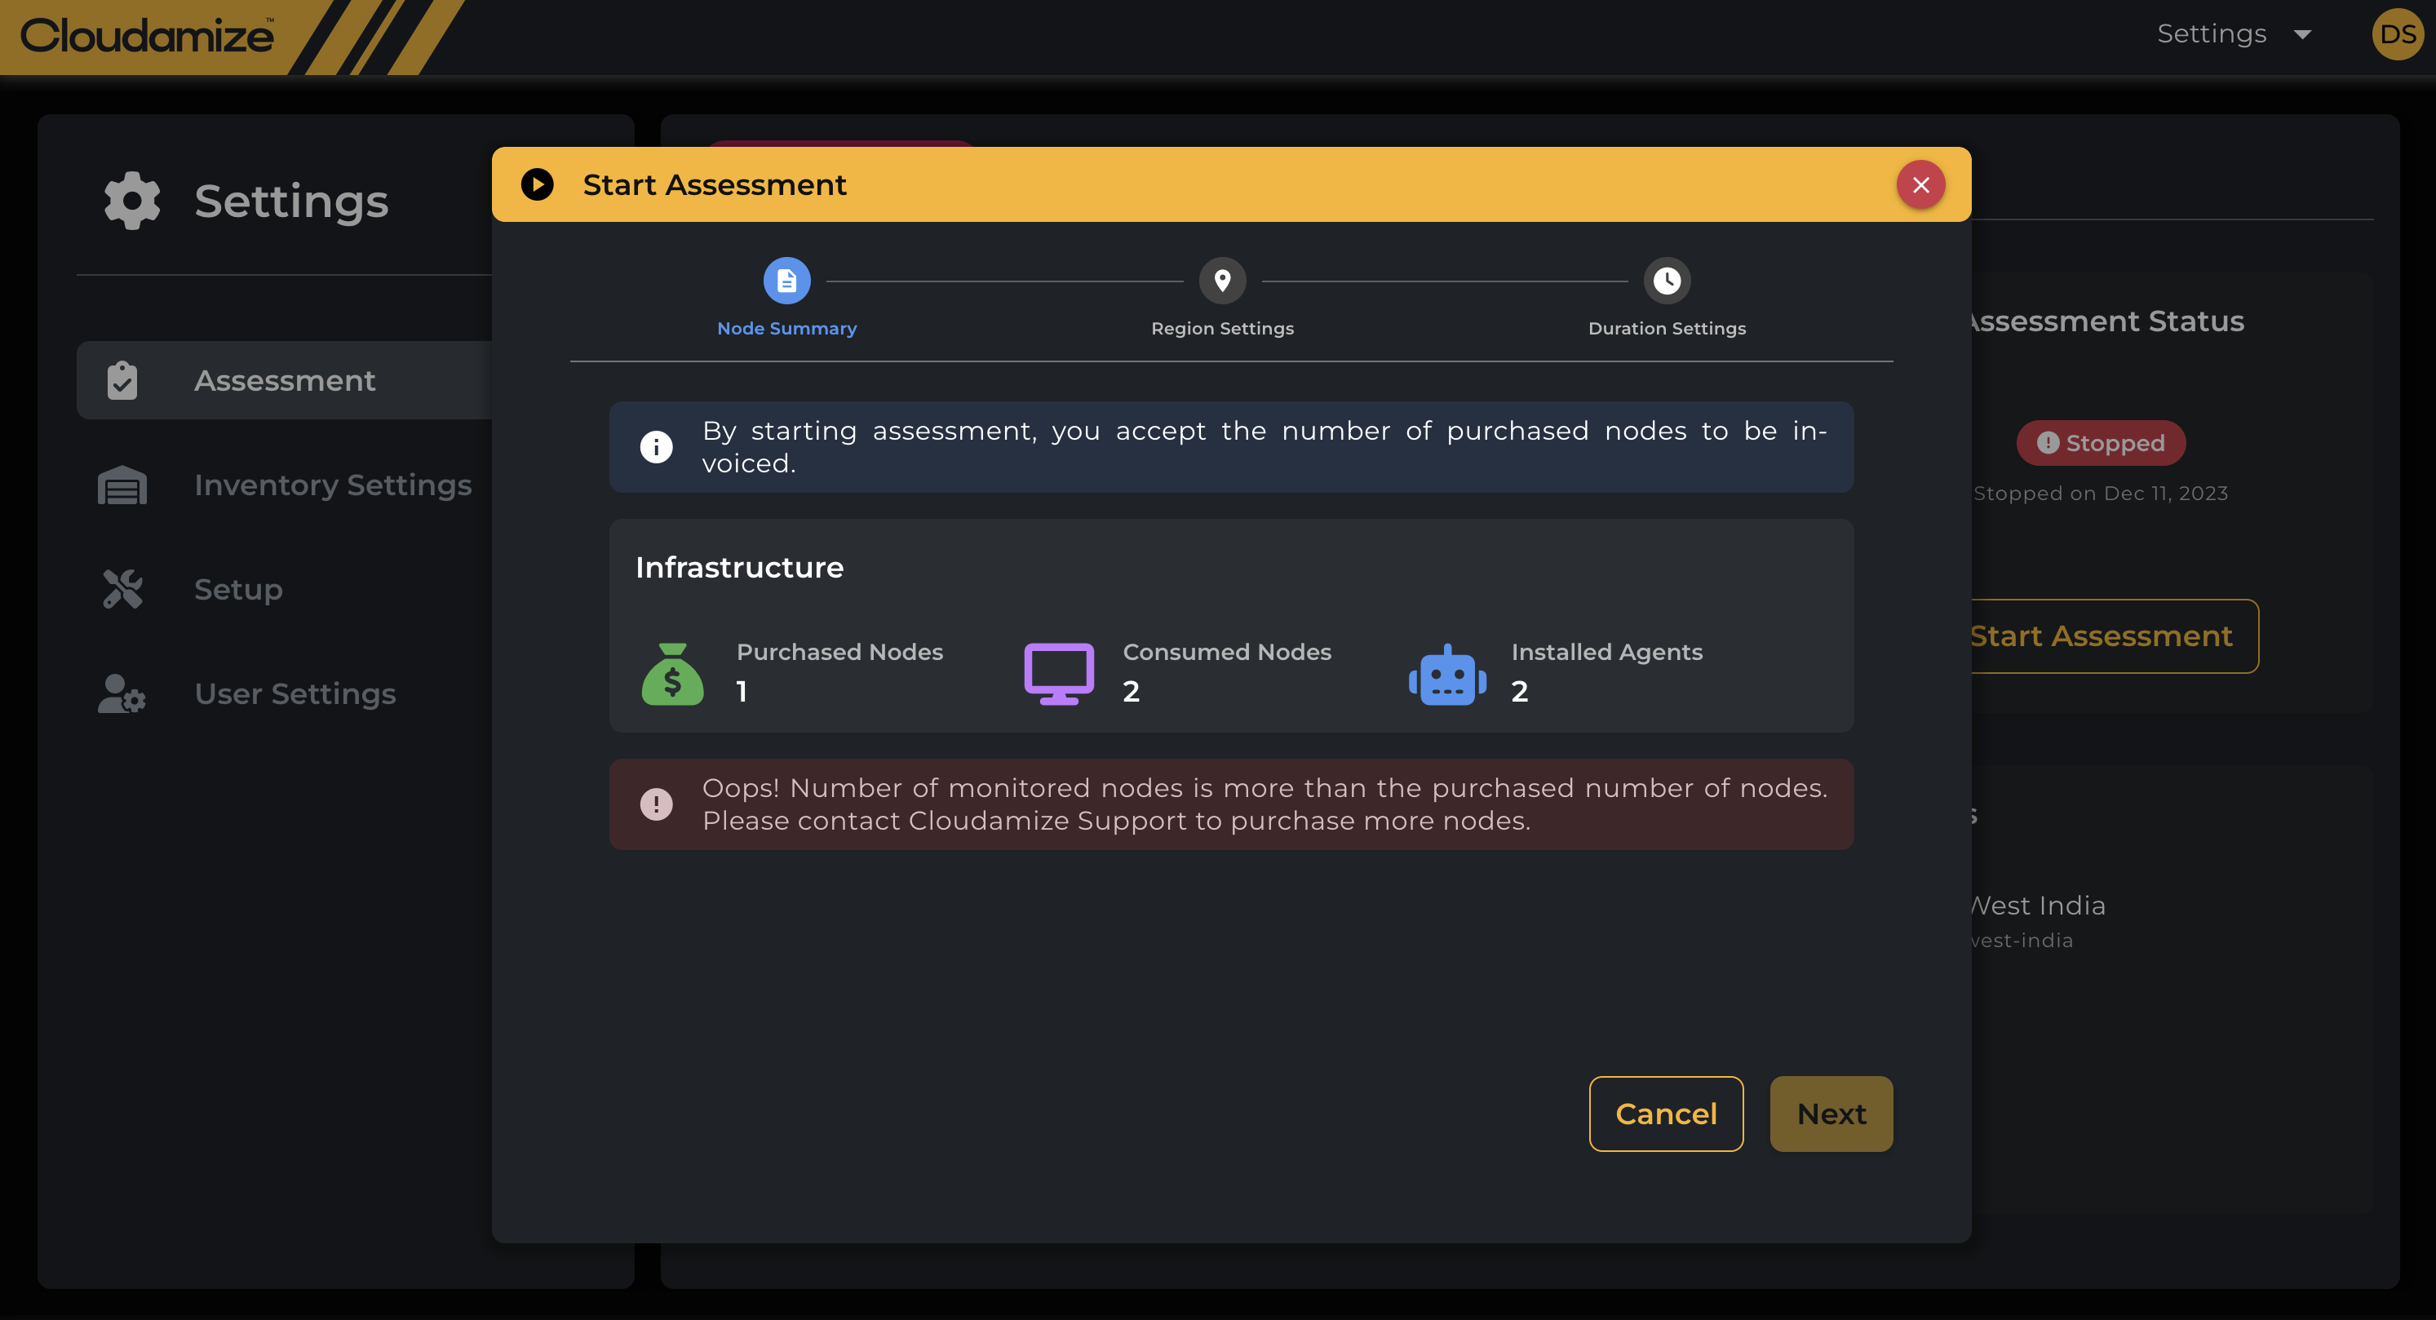
Task: Click the play icon beside Start Assessment title
Action: pyautogui.click(x=537, y=184)
